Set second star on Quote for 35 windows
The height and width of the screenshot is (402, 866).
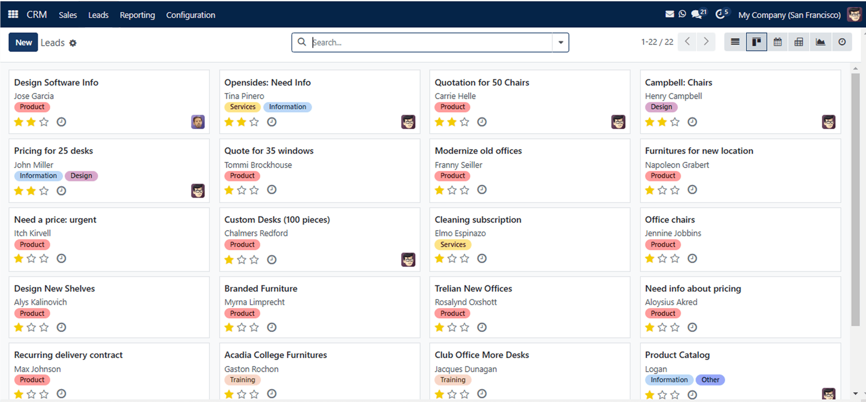(242, 190)
